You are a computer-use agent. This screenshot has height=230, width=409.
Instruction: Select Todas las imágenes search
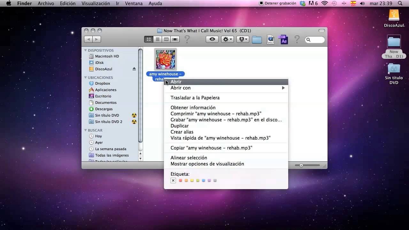[x=112, y=155]
